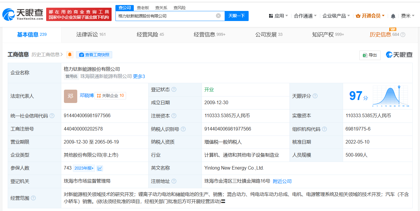
Task: Open the trend chart icon next to 参保人数
Action: (x=100, y=168)
